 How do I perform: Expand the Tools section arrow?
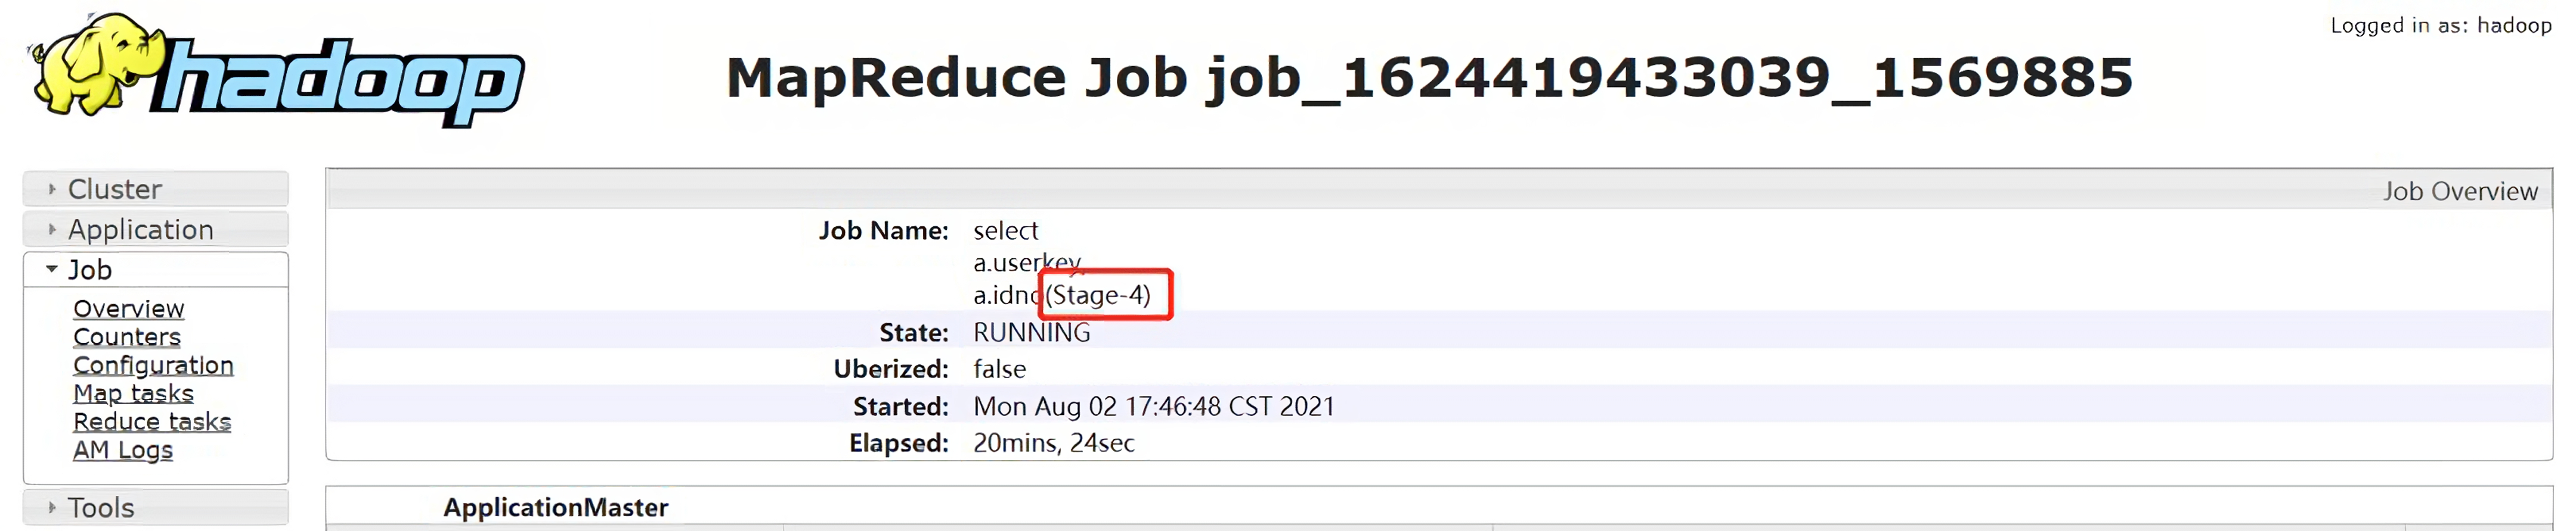52,507
